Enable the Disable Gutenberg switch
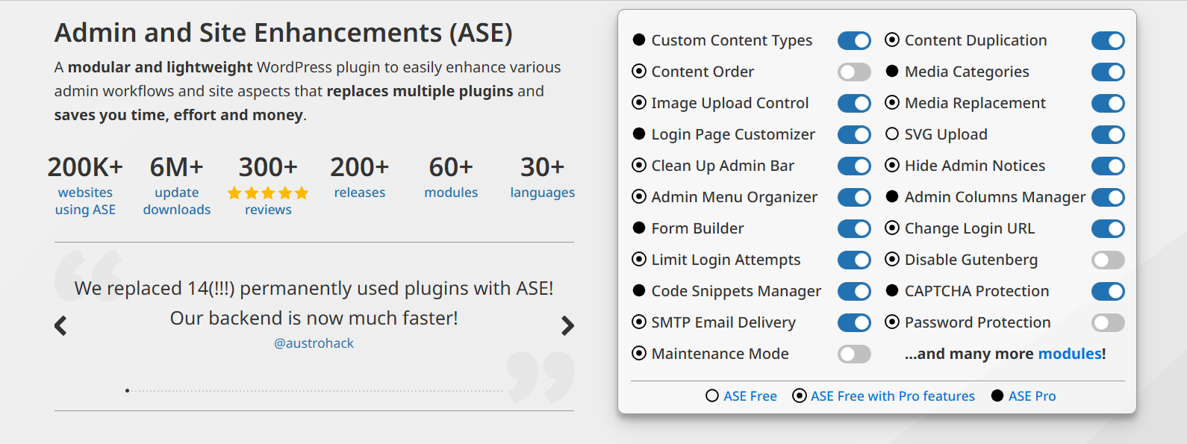This screenshot has height=444, width=1187. 1108,260
